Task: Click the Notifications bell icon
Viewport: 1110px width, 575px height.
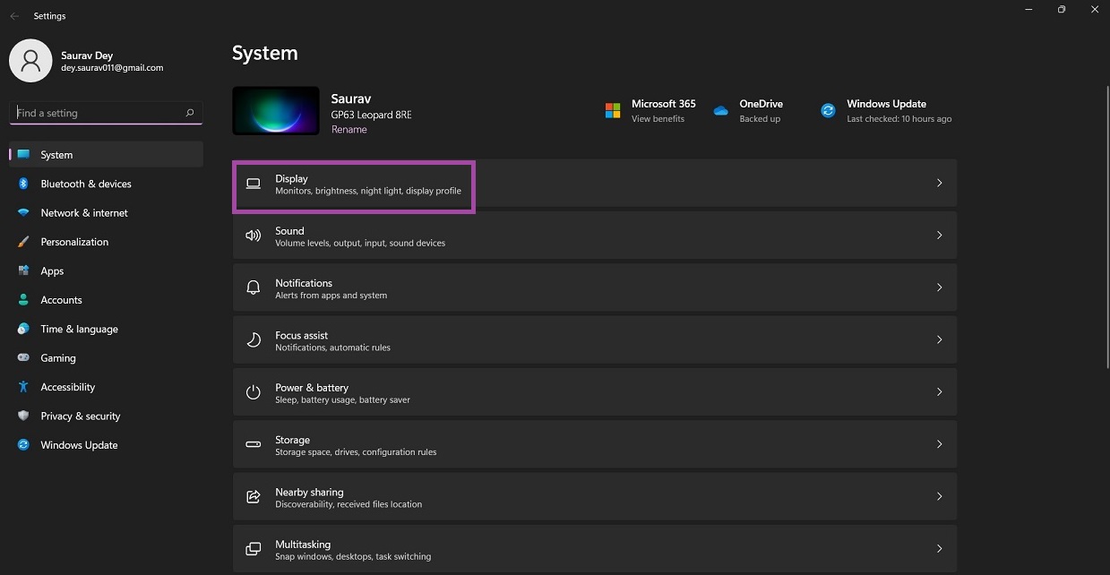Action: [253, 287]
